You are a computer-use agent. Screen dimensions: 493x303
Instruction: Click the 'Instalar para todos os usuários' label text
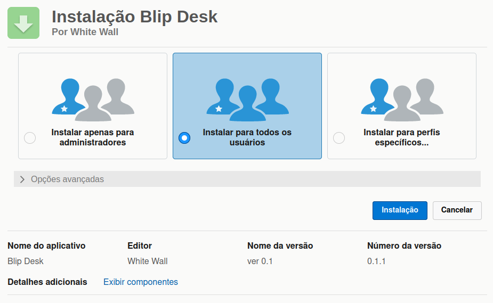(247, 137)
